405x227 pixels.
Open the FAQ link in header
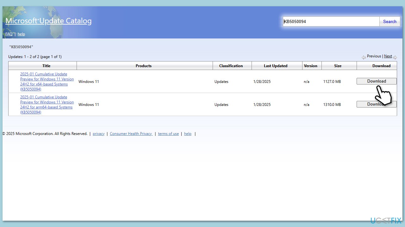[x=9, y=34]
